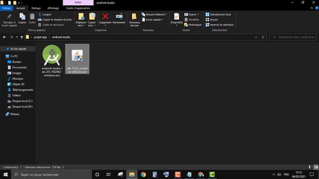This screenshot has width=319, height=179.
Task: Open Task View on taskbar
Action: pyautogui.click(x=109, y=175)
